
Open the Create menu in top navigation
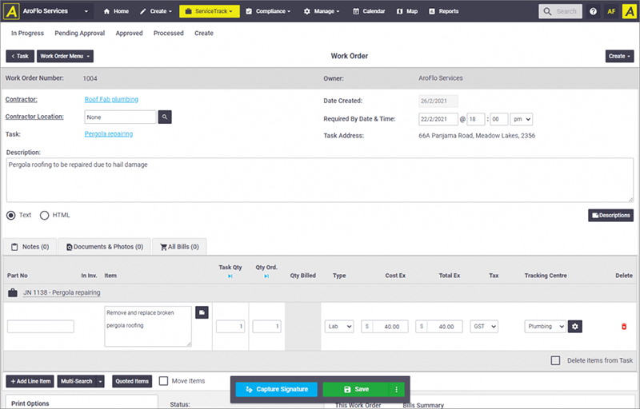pos(156,11)
